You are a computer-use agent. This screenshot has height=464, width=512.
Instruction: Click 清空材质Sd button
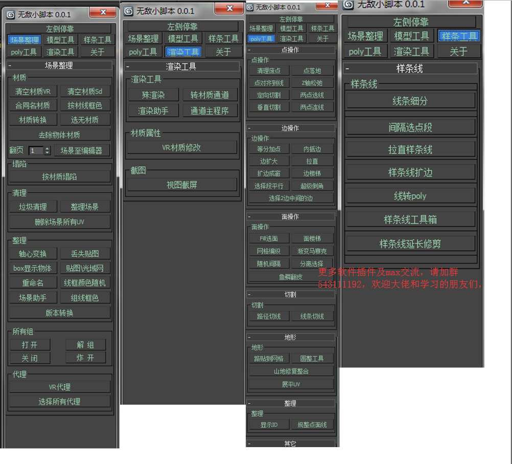(x=85, y=92)
